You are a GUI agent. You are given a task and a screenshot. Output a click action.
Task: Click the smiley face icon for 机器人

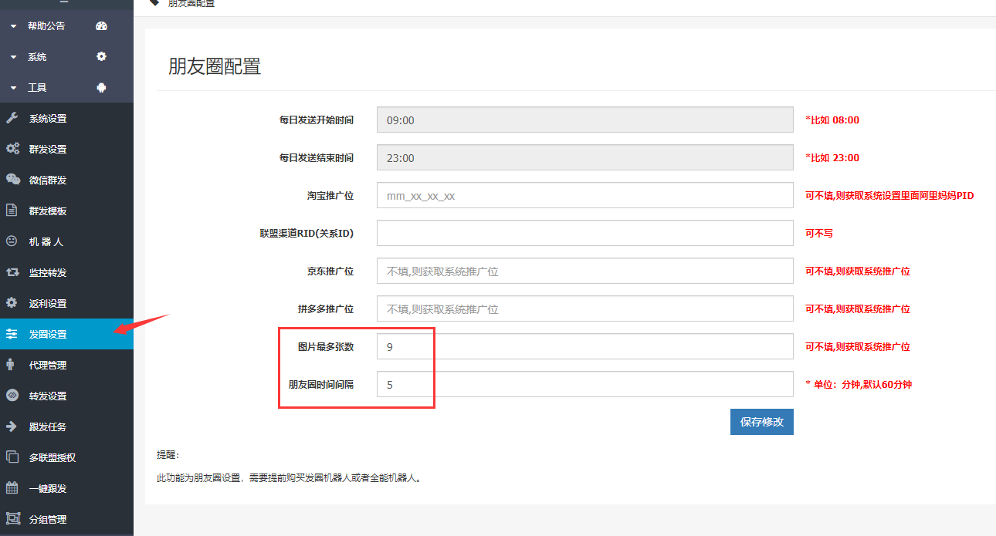point(12,241)
